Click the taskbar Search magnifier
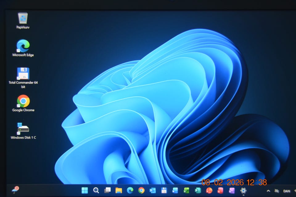 (96, 191)
